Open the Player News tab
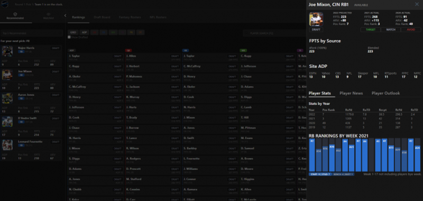The image size is (423, 201). click(351, 93)
